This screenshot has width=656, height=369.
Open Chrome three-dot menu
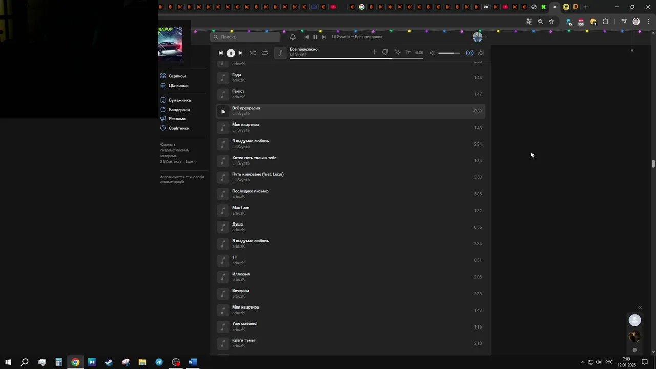pos(648,22)
